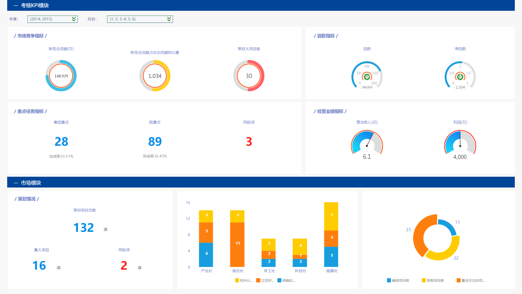The image size is (522, 294).
Task: Toggle the orange 立项评... bar legend item
Action: click(265, 280)
